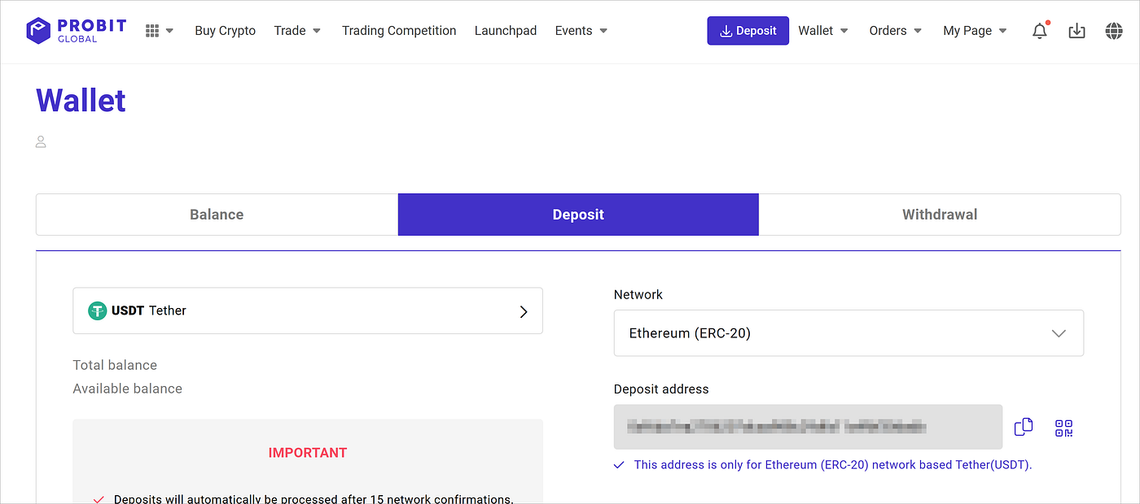Copy the deposit address
This screenshot has height=504, width=1140.
point(1024,427)
